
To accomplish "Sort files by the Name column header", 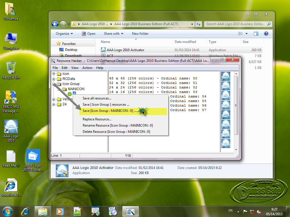I will [x=136, y=42].
